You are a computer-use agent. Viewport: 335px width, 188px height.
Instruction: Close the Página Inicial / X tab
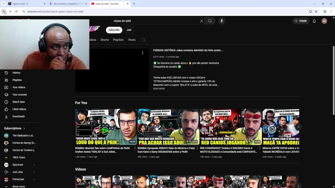coord(44,4)
